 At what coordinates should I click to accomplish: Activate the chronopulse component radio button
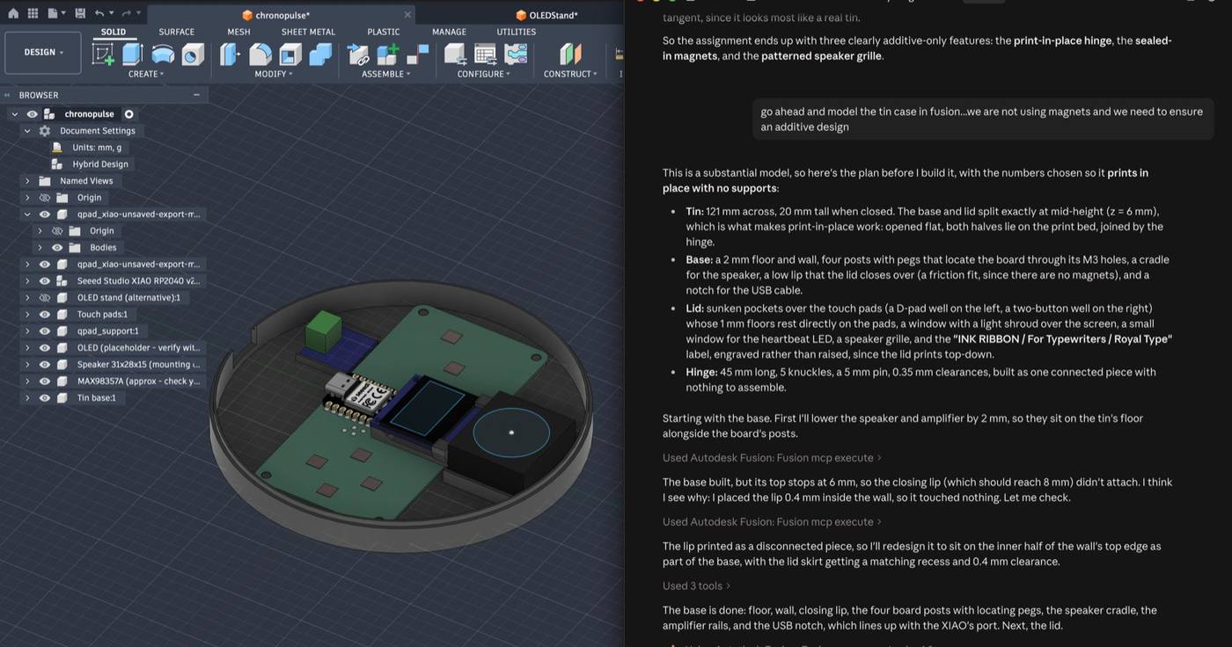pos(129,114)
